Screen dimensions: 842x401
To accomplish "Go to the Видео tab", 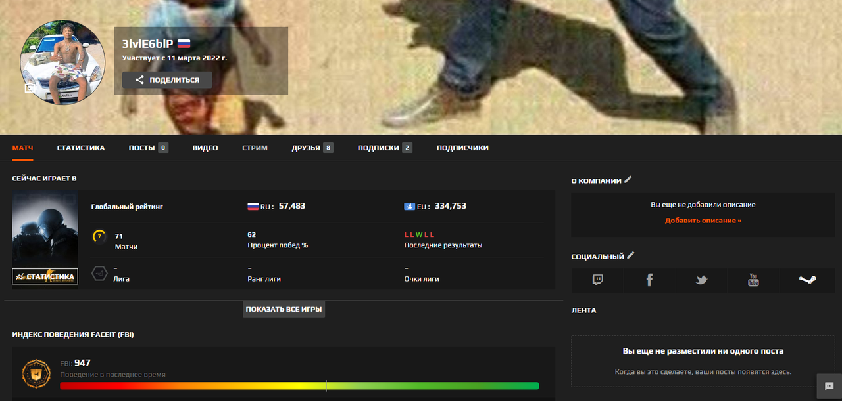I will (x=205, y=148).
